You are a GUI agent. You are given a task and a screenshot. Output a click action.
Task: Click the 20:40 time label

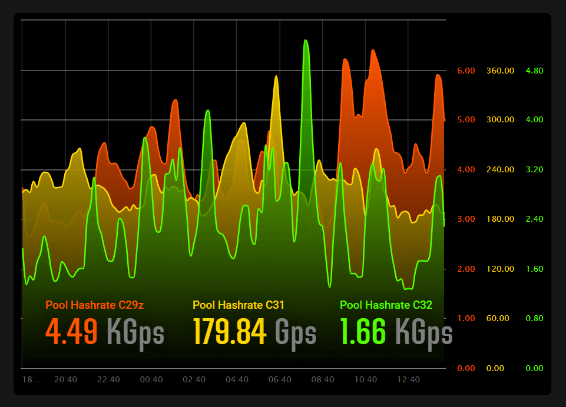pos(66,379)
